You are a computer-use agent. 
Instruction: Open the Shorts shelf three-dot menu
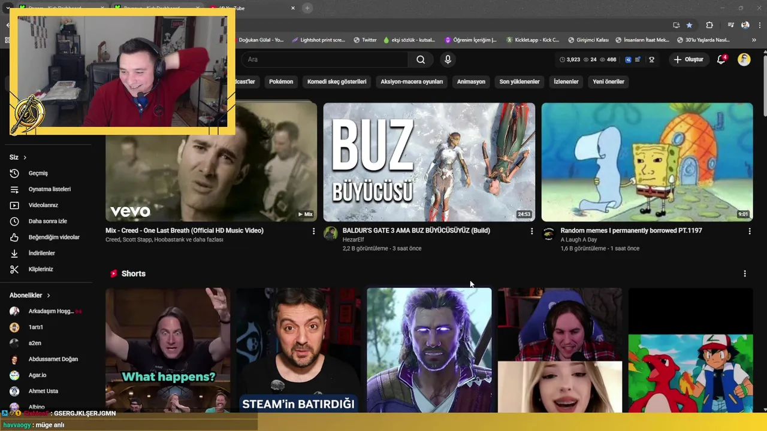[x=745, y=274]
